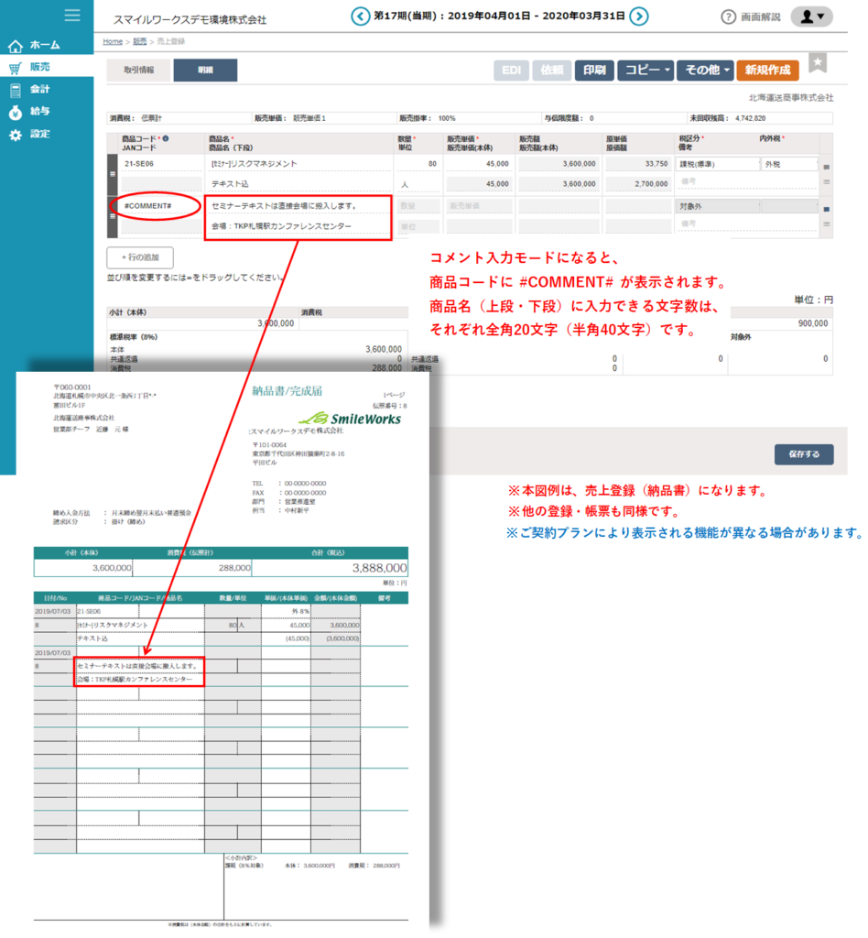Click the customer name 北海運送商事株式会社 under the toolbar
The height and width of the screenshot is (938, 868).
click(791, 97)
